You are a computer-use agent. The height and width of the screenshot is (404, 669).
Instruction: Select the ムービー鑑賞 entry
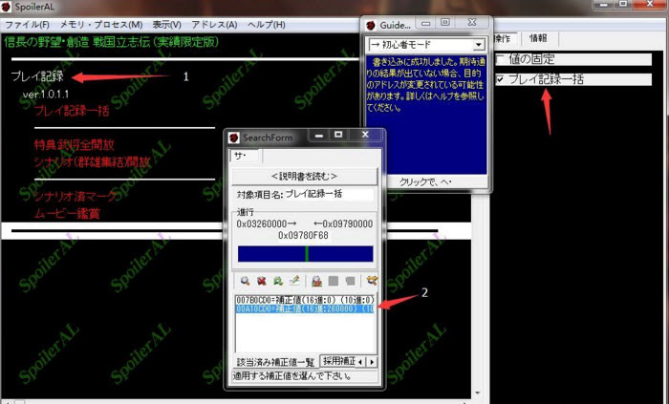point(67,214)
